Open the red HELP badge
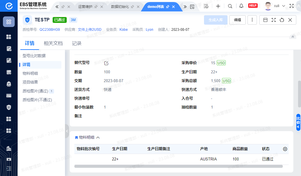Screen dimensions: 301x176 point(253,6)
